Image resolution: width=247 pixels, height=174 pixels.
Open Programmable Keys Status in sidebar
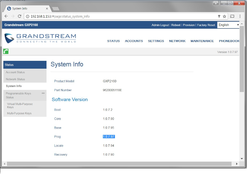click(18, 95)
